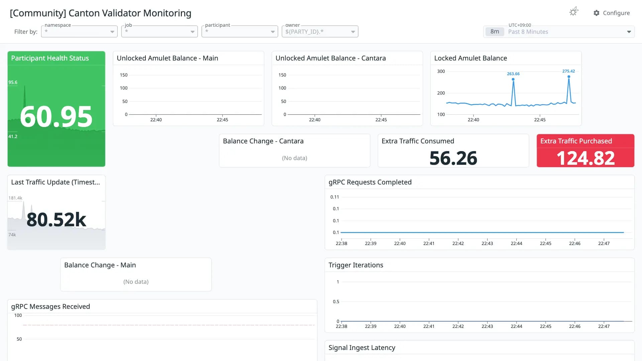
Task: Open the Unlocked Amulet Balance - Cantara panel title
Action: (x=330, y=58)
